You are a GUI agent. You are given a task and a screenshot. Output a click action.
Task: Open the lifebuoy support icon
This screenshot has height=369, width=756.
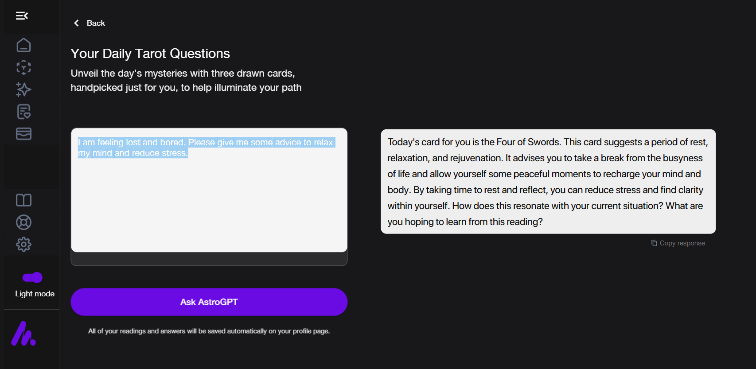pos(23,222)
